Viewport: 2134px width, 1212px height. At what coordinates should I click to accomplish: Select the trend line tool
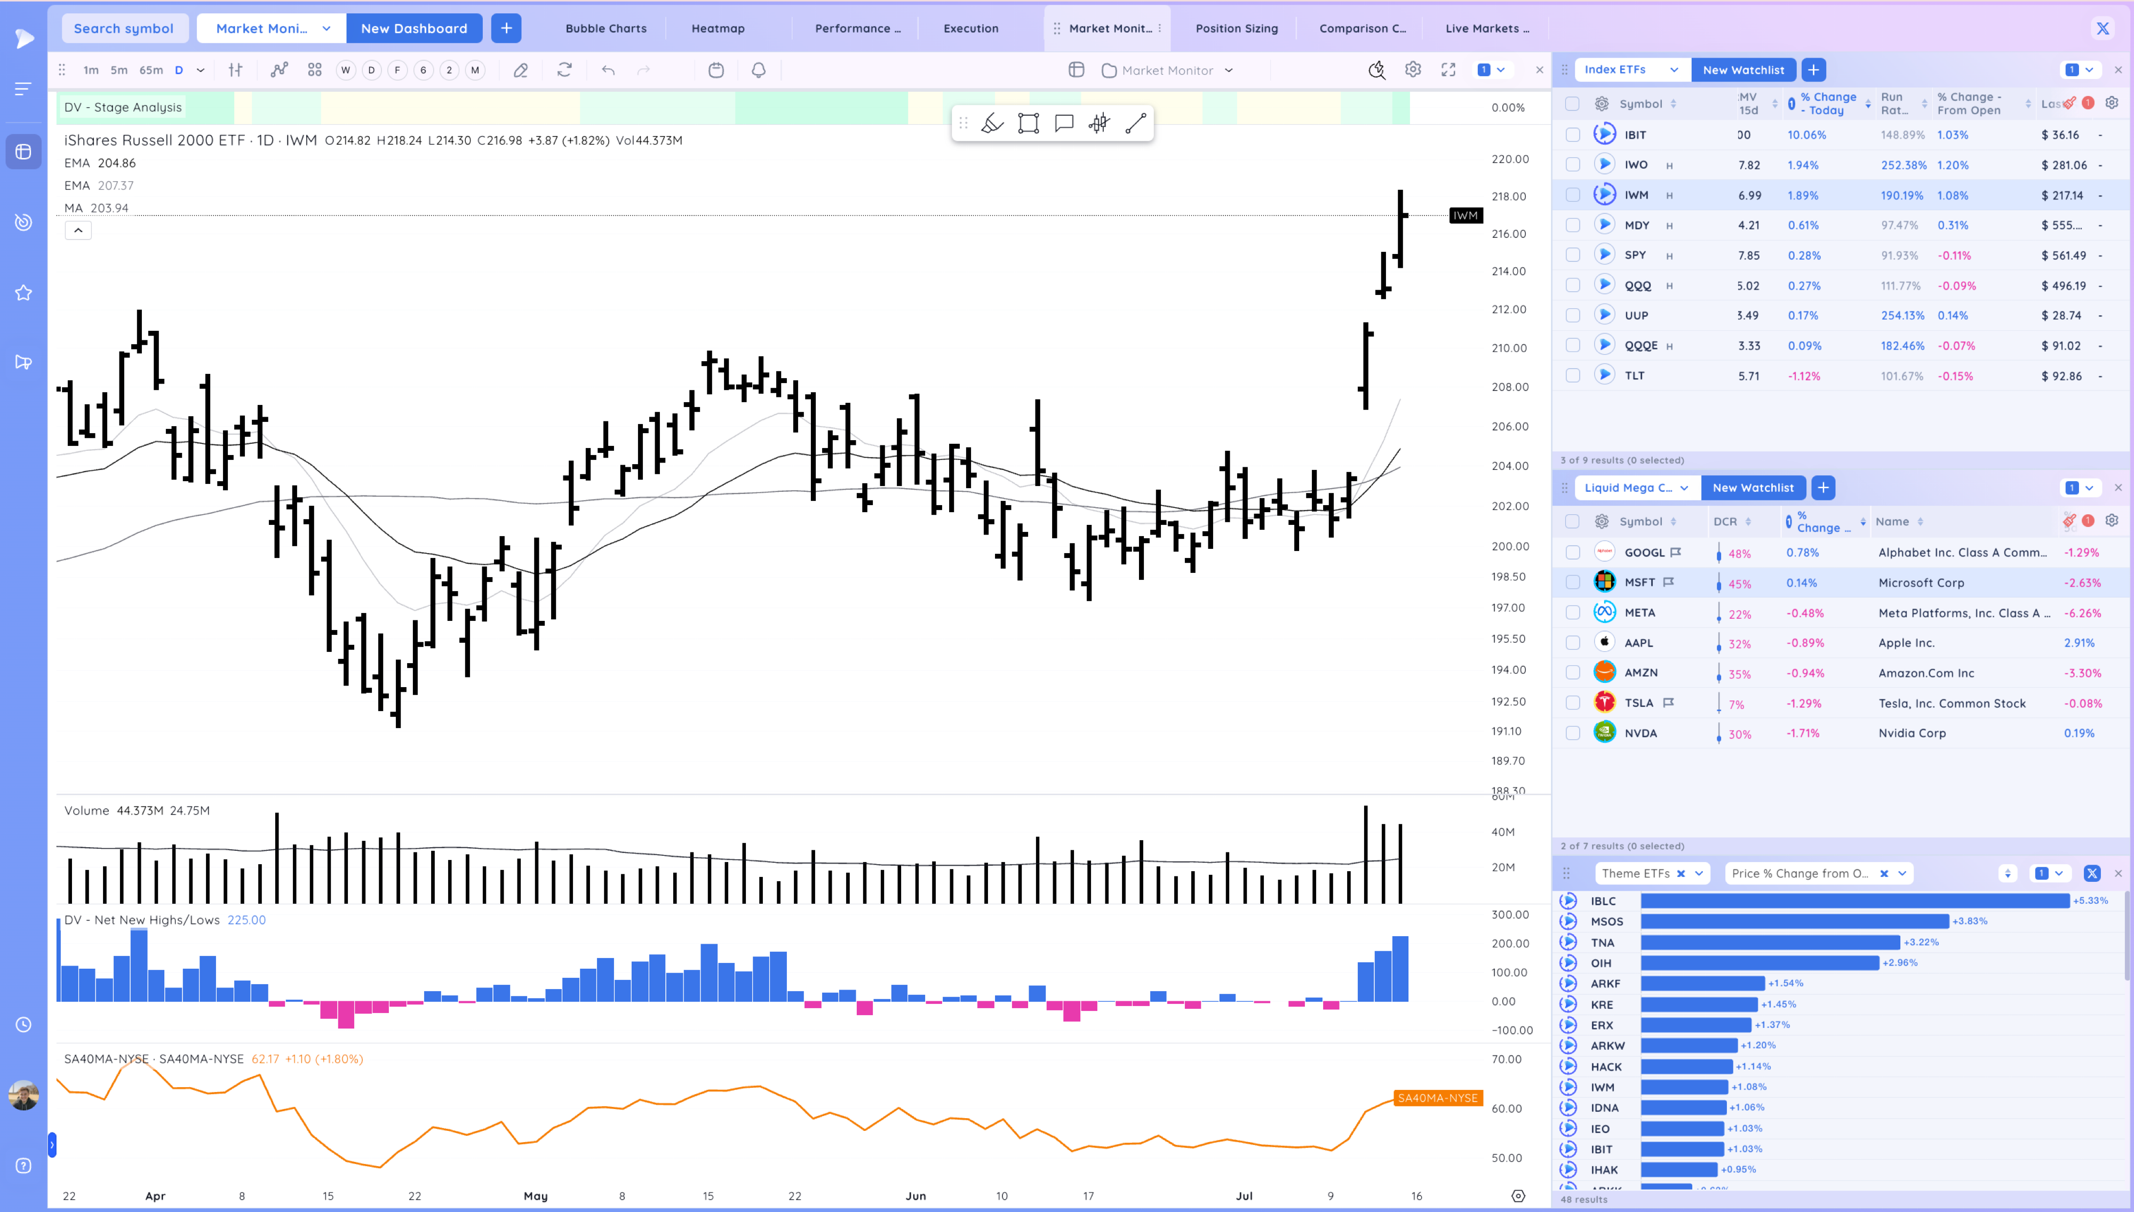(1135, 123)
